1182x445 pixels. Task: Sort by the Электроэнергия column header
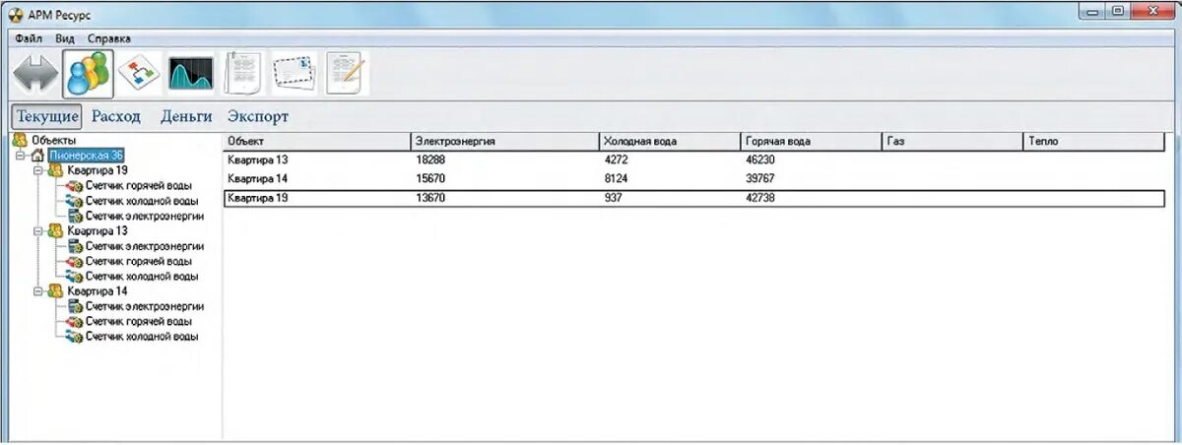pyautogui.click(x=505, y=142)
